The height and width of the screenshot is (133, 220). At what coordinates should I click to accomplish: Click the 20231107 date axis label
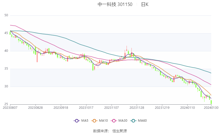coord(112,108)
